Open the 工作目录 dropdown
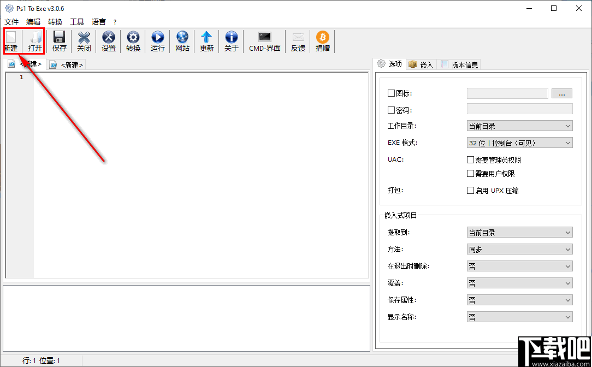This screenshot has width=592, height=367. (519, 126)
